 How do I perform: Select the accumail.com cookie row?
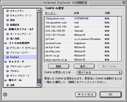(81, 43)
